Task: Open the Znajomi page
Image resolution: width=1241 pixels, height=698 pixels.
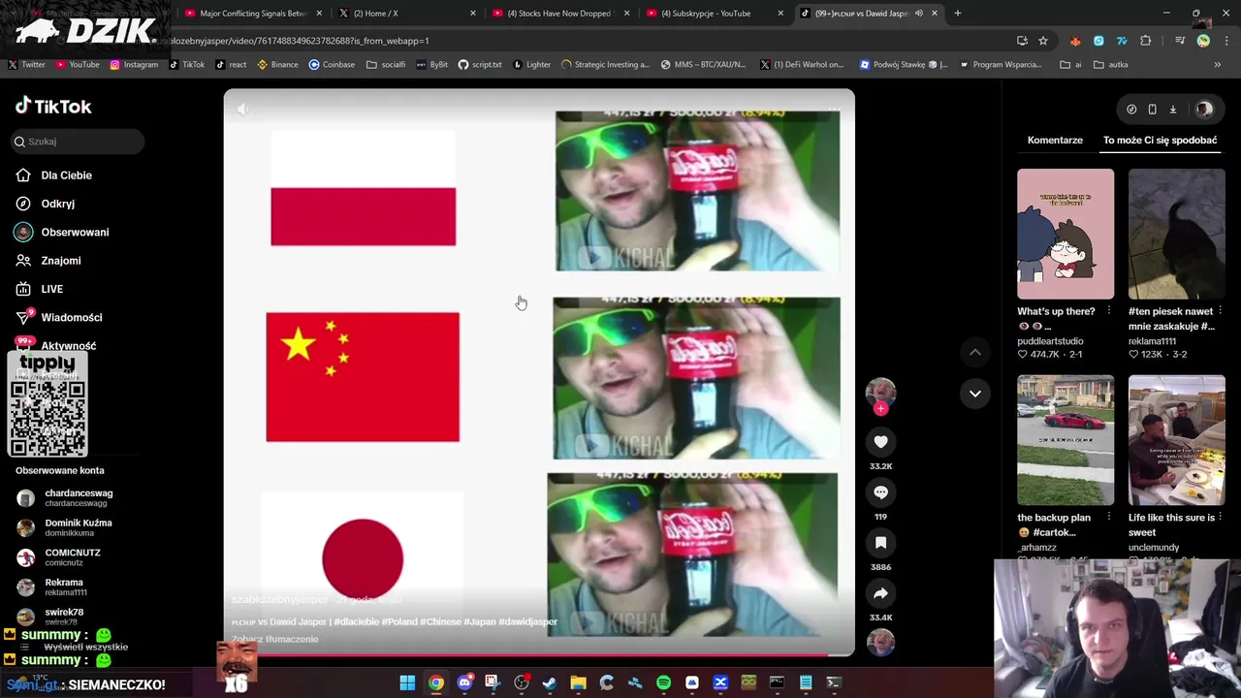Action: click(x=48, y=261)
